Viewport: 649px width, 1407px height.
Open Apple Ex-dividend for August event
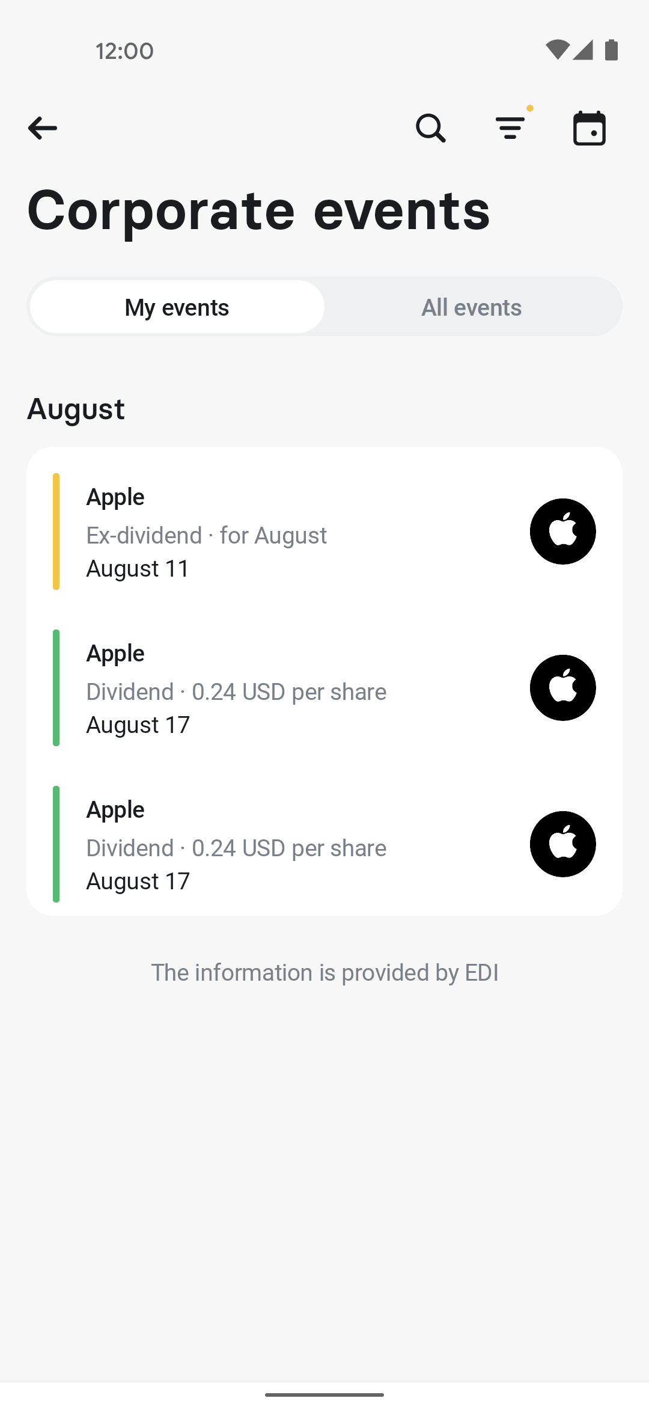[x=324, y=532]
